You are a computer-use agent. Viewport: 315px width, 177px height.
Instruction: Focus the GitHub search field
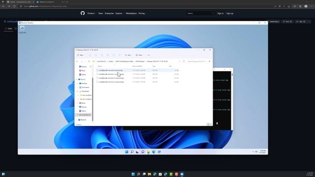[x=200, y=13]
